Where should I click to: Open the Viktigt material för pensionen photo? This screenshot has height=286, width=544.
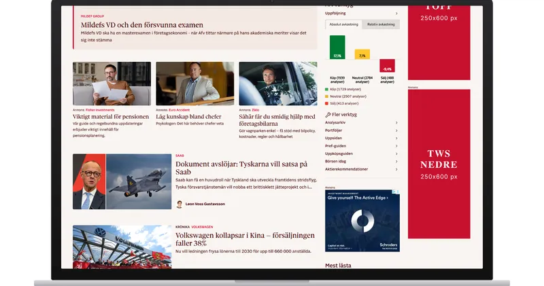[x=112, y=84]
